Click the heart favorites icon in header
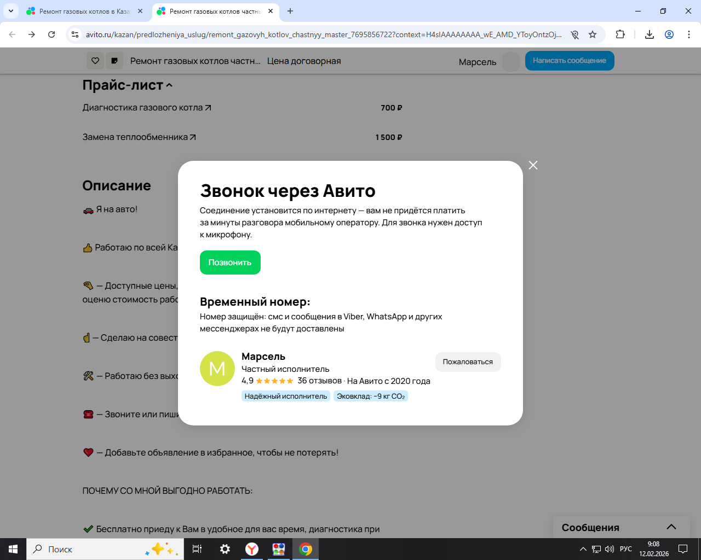The image size is (701, 560). click(95, 61)
